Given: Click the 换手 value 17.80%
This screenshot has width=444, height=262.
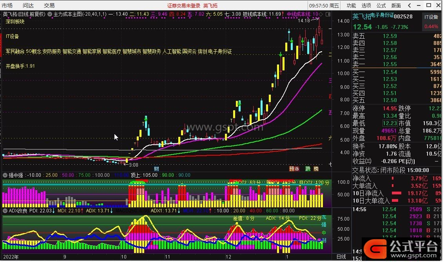Looking at the screenshot, I should pos(388,146).
